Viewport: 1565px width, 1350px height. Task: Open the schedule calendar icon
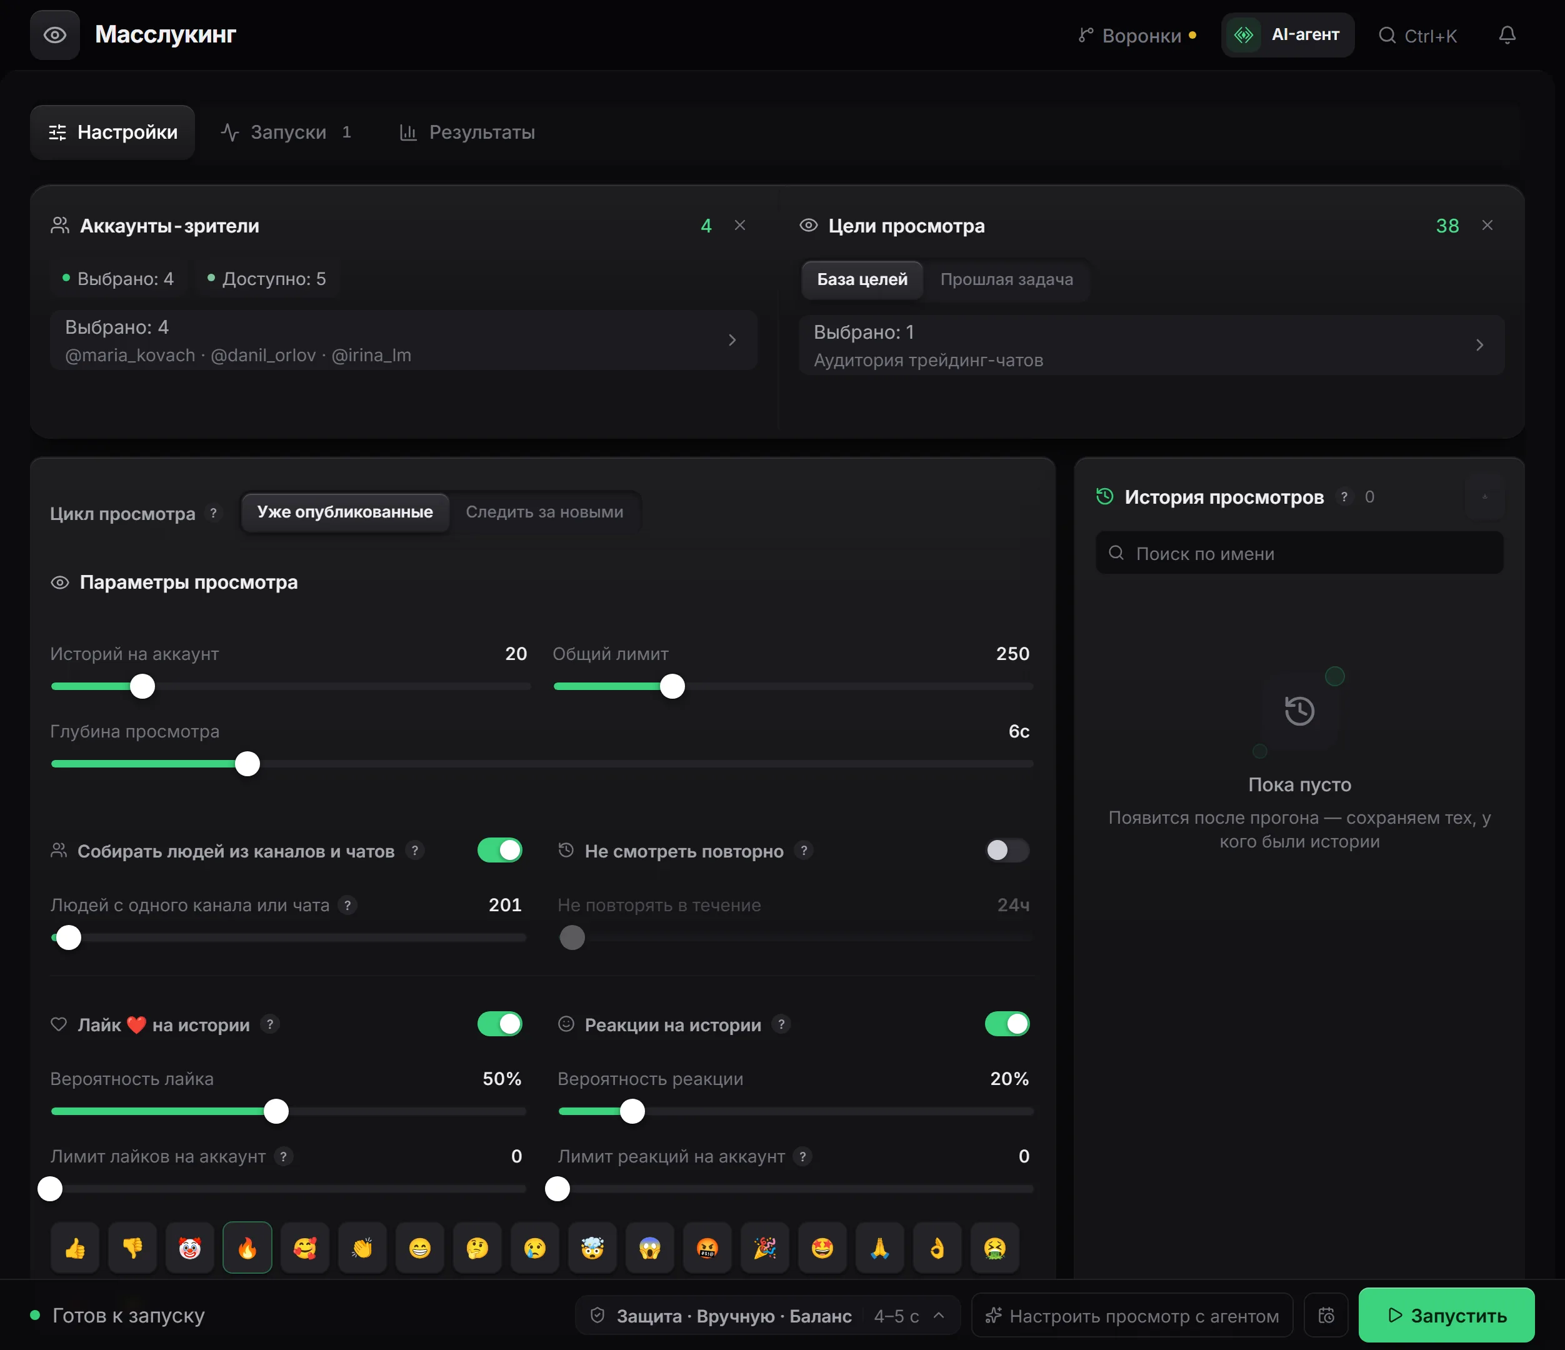pyautogui.click(x=1326, y=1315)
